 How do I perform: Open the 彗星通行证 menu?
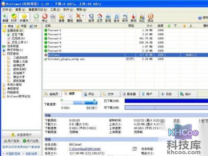38,10
